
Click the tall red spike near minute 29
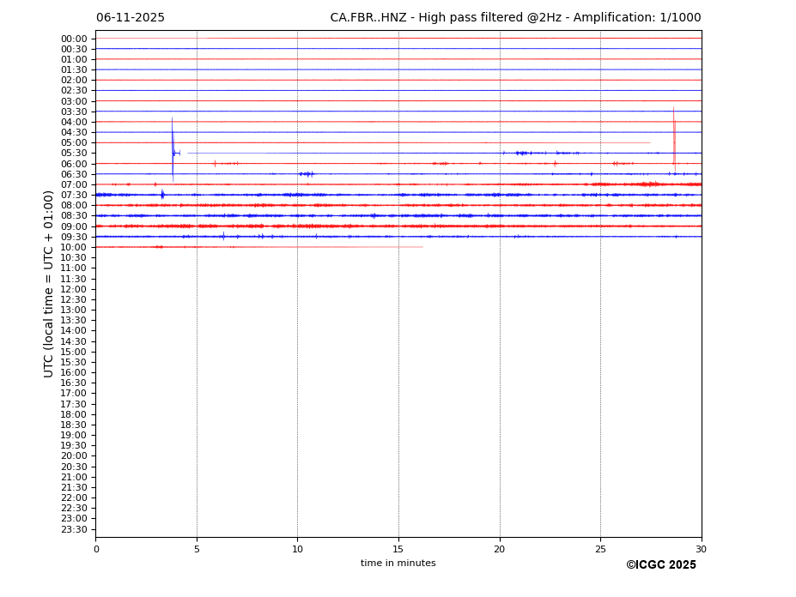pos(674,129)
